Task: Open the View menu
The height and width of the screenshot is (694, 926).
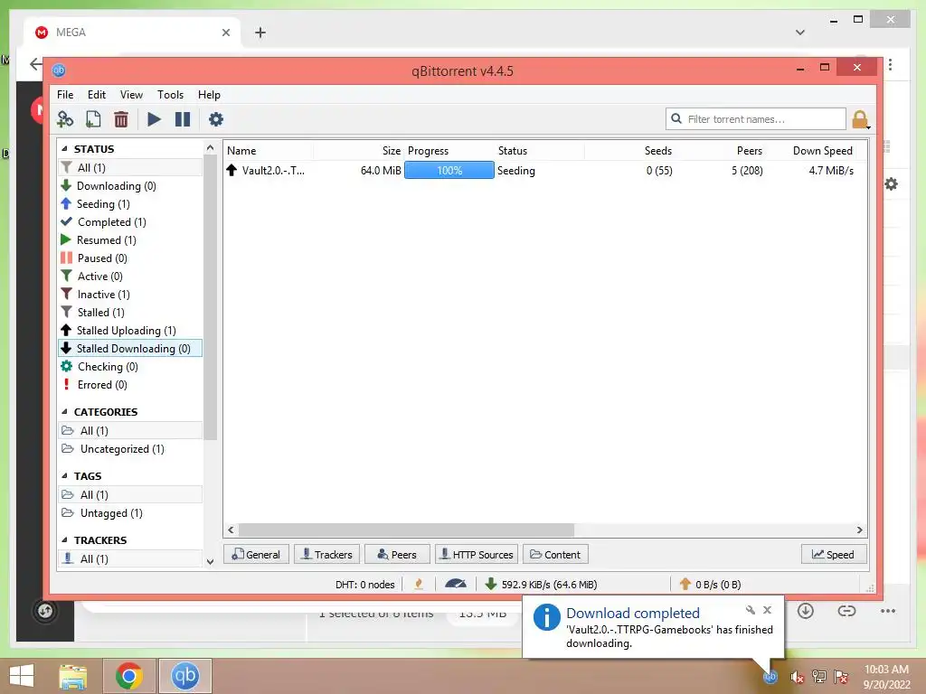Action: tap(131, 94)
